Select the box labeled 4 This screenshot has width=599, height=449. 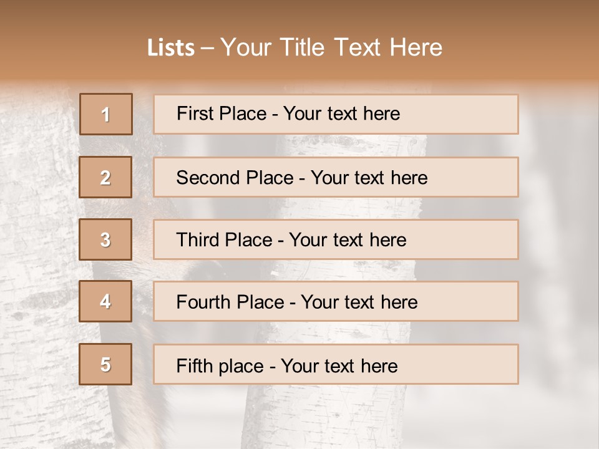106,302
